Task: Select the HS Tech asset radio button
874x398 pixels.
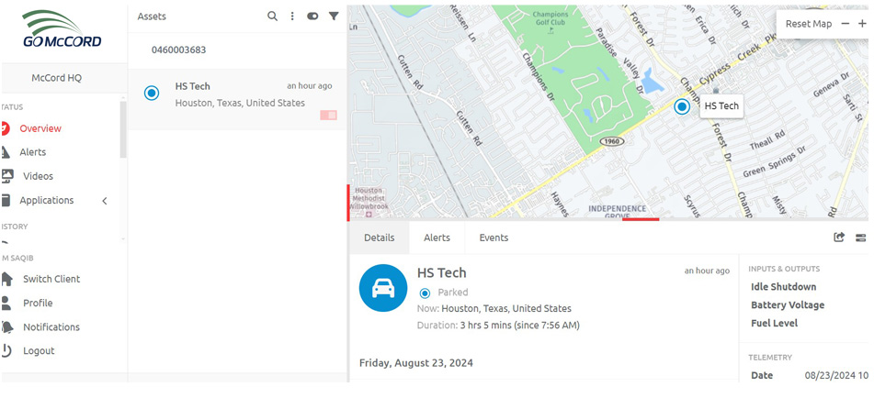Action: point(152,94)
